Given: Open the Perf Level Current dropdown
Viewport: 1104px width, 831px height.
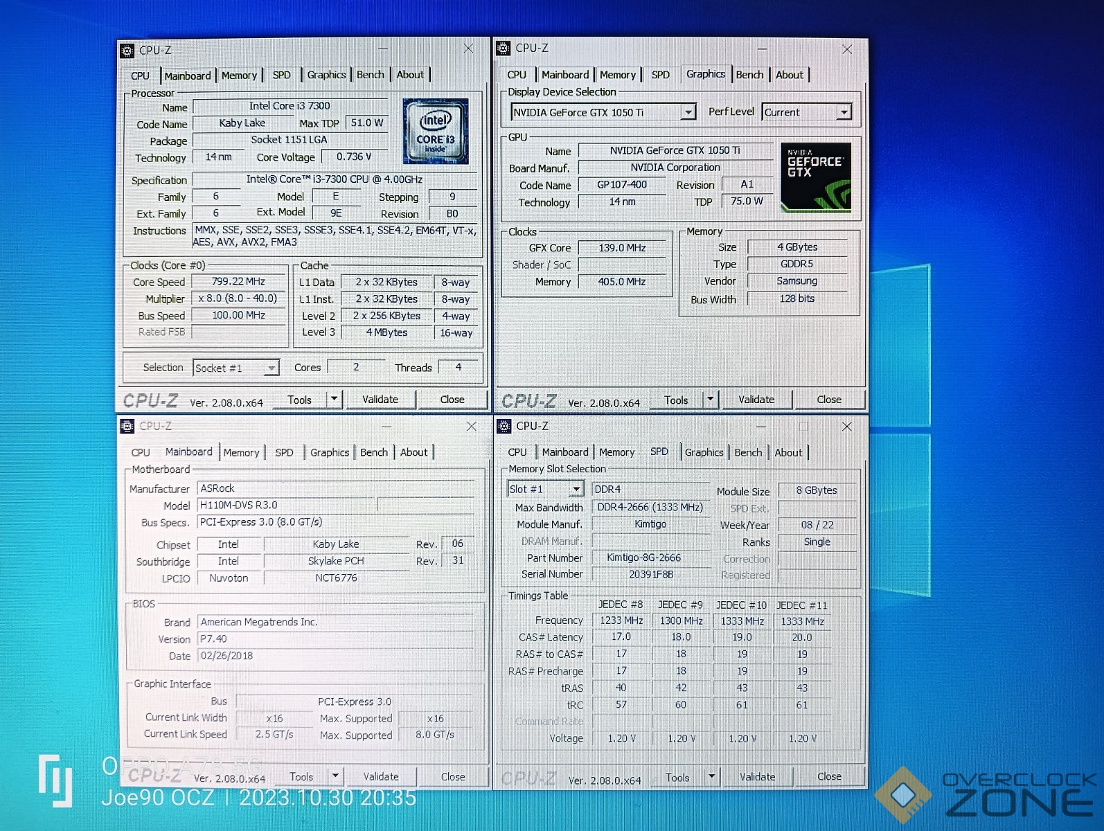Looking at the screenshot, I should (x=806, y=112).
